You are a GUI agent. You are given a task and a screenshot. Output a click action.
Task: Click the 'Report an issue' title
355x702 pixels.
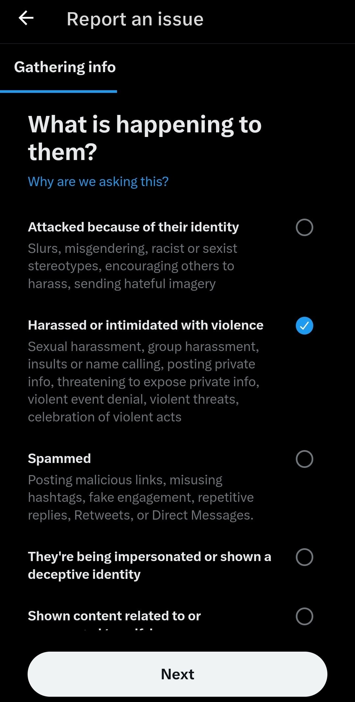click(135, 19)
